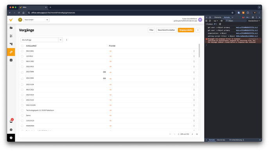
Task: Open the Das ist neu drawer tab
Action: [221, 140]
